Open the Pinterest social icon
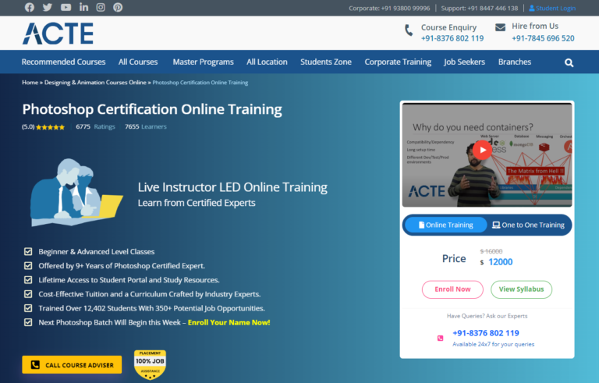 [118, 8]
